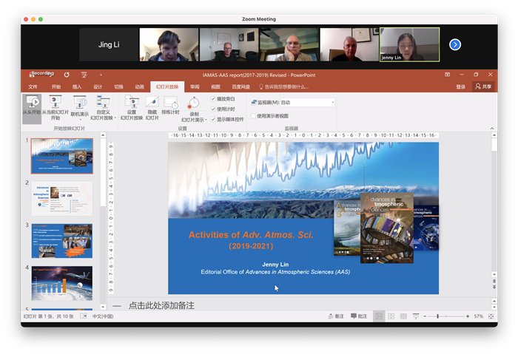Show more Zoom participants with arrow

click(455, 44)
